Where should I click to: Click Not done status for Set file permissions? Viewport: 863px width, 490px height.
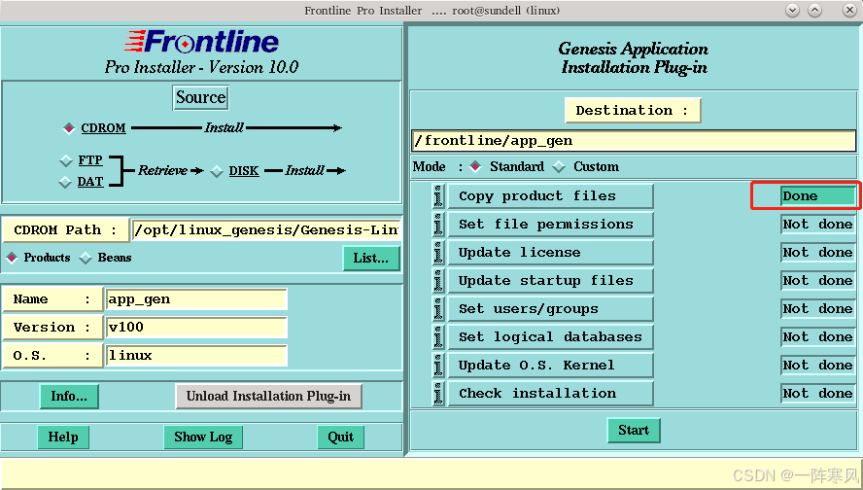click(x=818, y=224)
